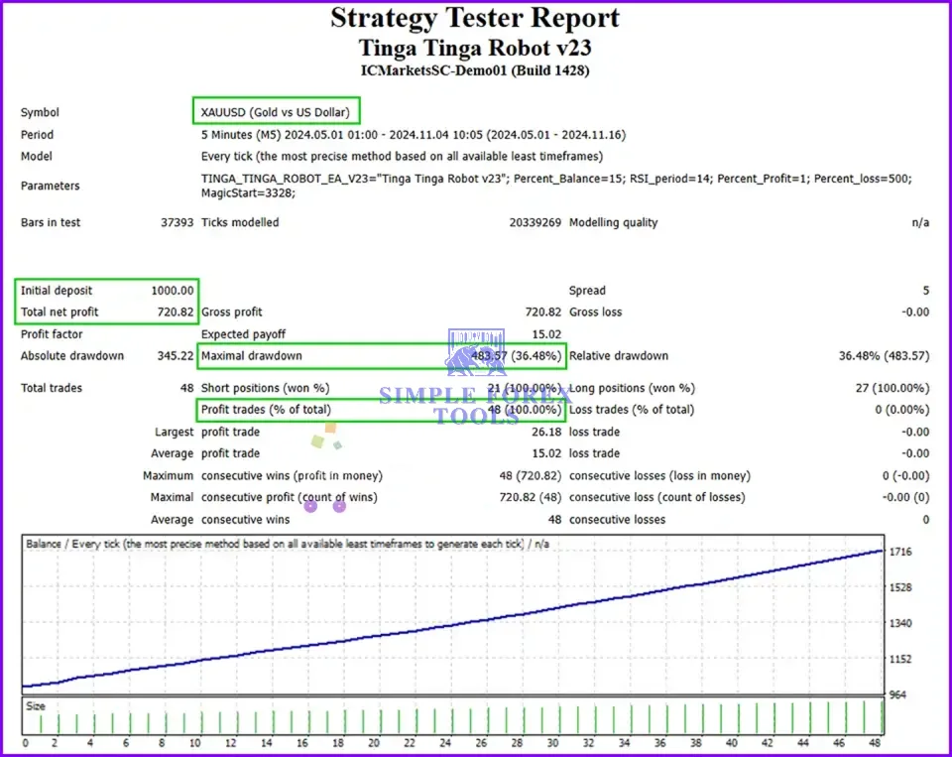Viewport: 952px width, 757px height.
Task: Click the Modelling quality label
Action: point(613,223)
